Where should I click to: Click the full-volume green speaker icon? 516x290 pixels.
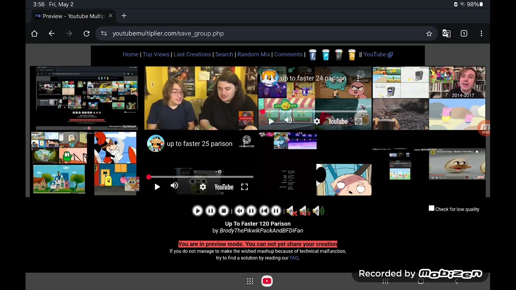[x=318, y=211]
